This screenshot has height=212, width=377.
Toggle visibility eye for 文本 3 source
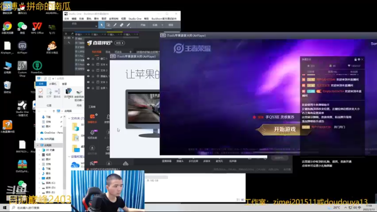tap(88, 82)
